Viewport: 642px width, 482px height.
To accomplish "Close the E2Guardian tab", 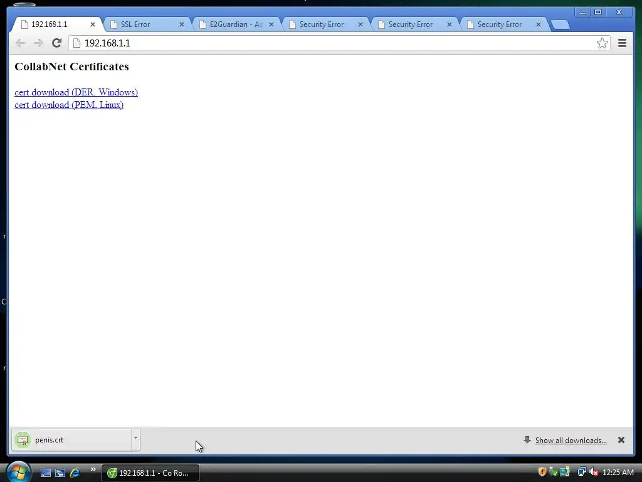I will click(x=271, y=24).
